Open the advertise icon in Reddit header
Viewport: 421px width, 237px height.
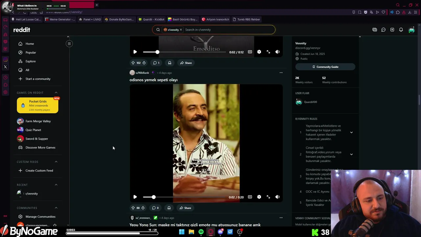pyautogui.click(x=375, y=30)
